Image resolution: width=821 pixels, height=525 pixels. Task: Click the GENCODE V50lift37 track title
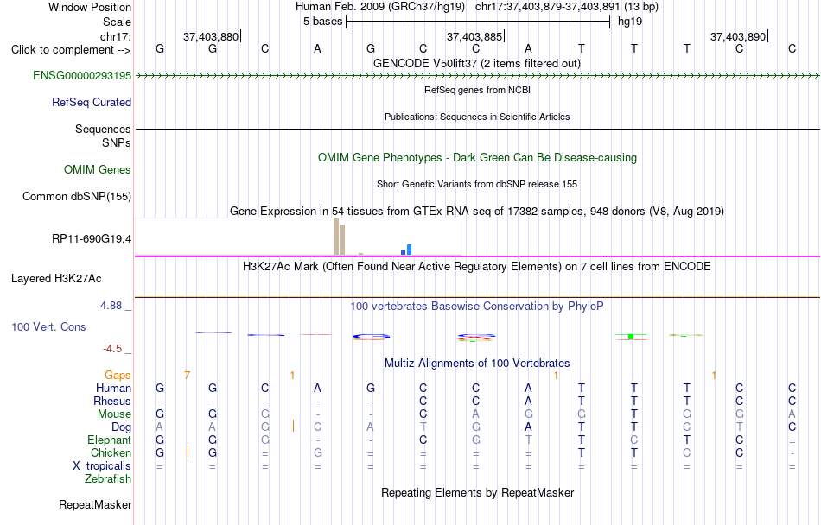[477, 64]
